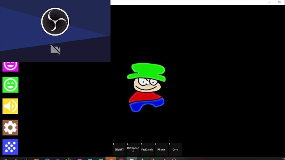Select the SillyNFT item in slot 1
This screenshot has width=285, height=160.
[x=119, y=149]
